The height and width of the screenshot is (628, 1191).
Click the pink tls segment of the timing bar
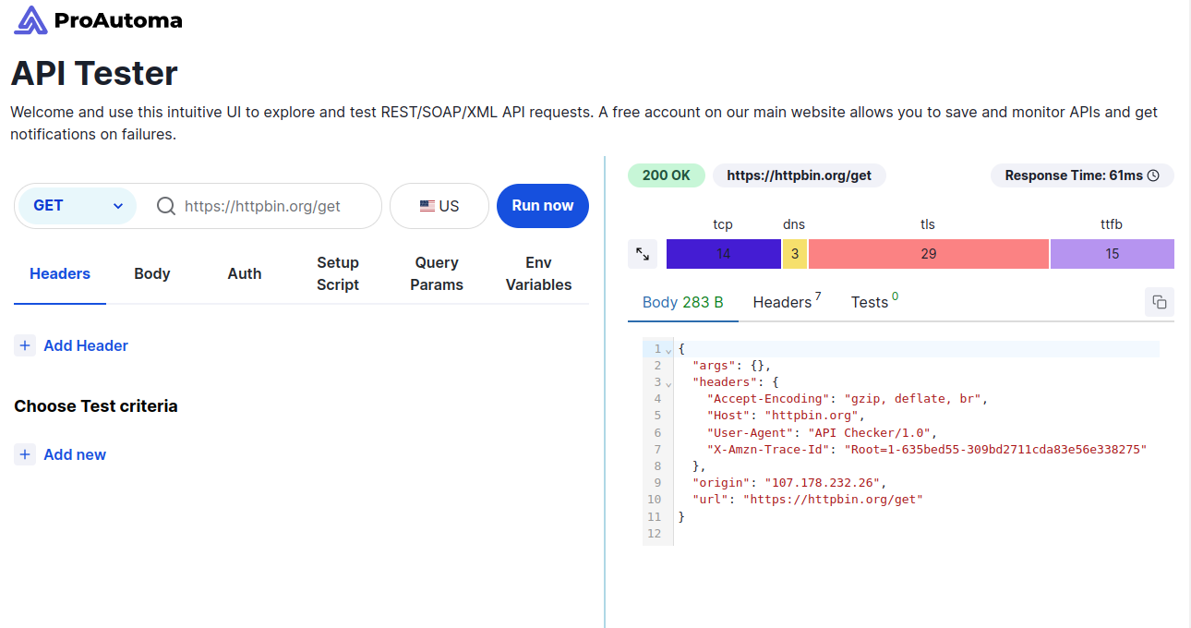pyautogui.click(x=928, y=253)
